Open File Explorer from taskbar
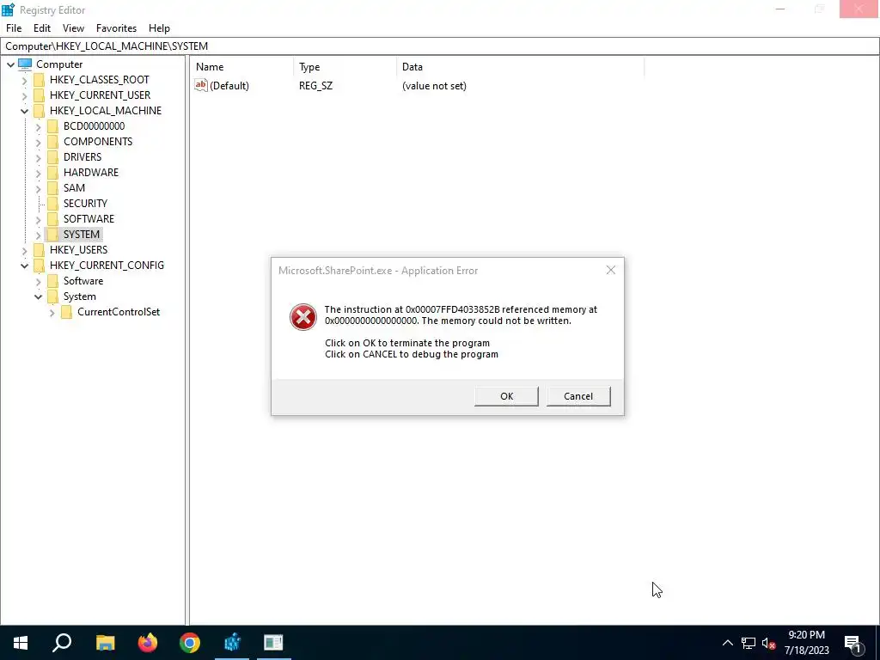Screen dimensions: 880x660 point(105,643)
